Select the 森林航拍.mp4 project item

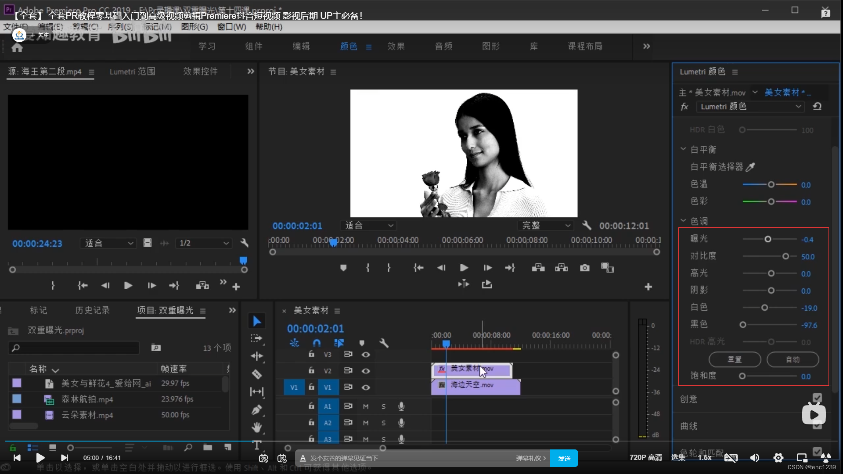87,399
